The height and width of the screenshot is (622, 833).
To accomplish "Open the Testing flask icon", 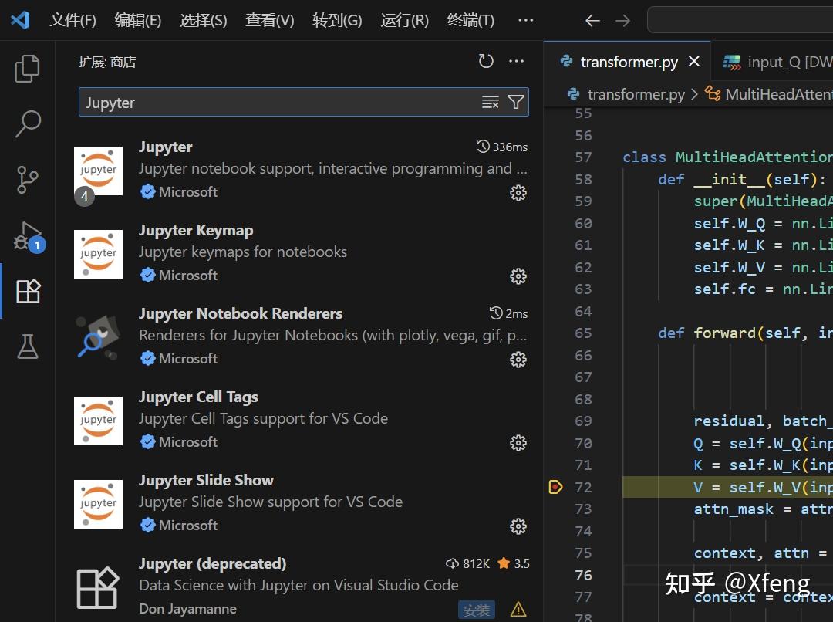I will coord(27,346).
